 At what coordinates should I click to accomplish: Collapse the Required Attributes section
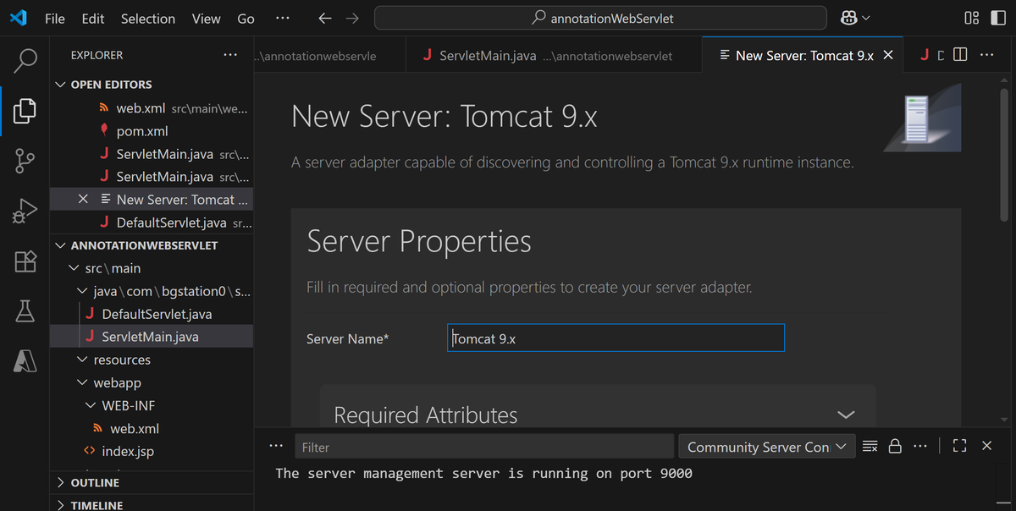pos(845,415)
